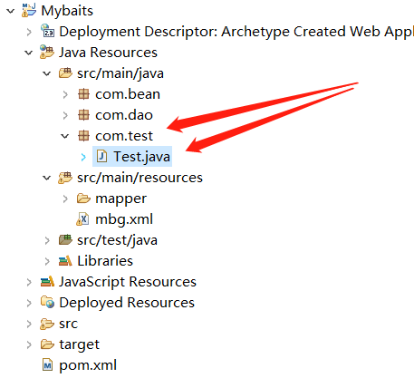This screenshot has height=378, width=414.
Task: Collapse the com.test package
Action: (65, 136)
